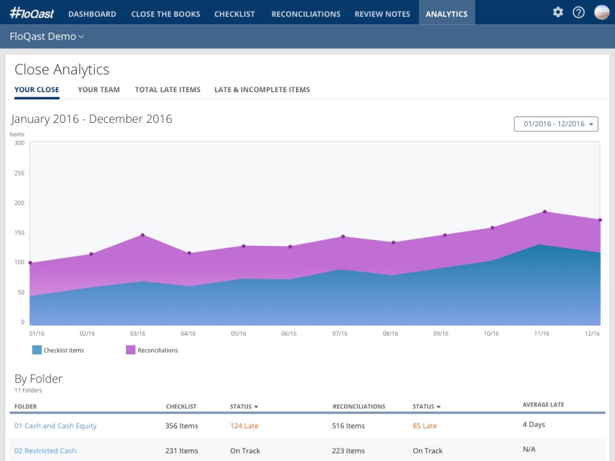Image resolution: width=615 pixels, height=461 pixels.
Task: Open the settings gear icon
Action: (557, 12)
